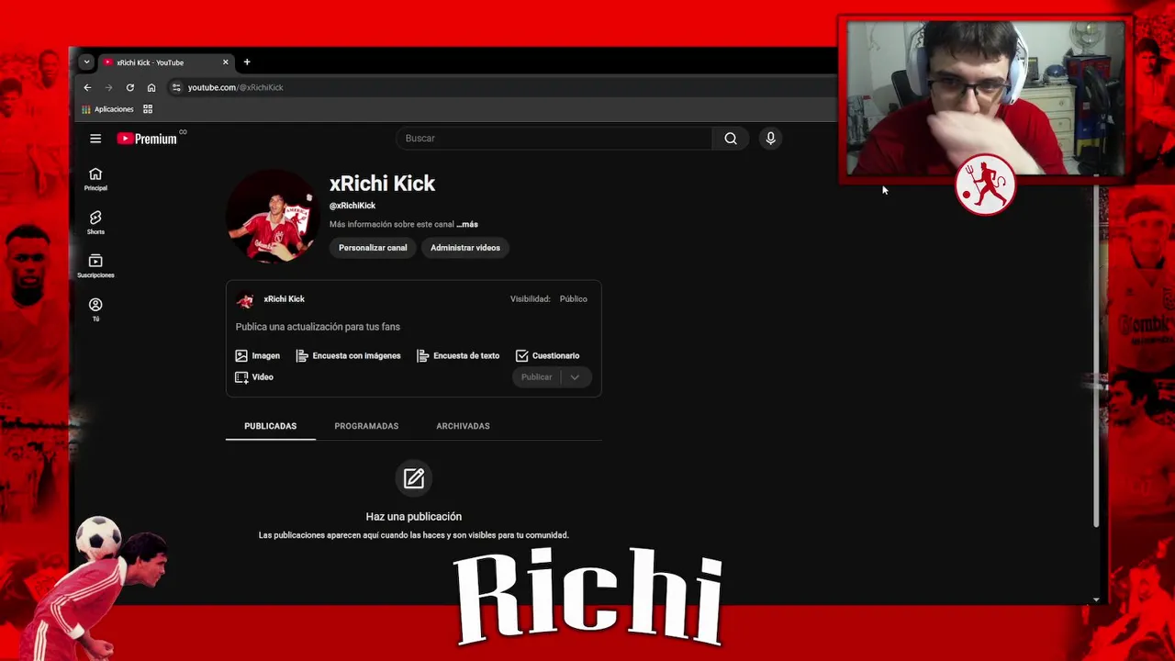Switch to the PROGRAMADAS tab
The width and height of the screenshot is (1175, 661).
(x=366, y=426)
